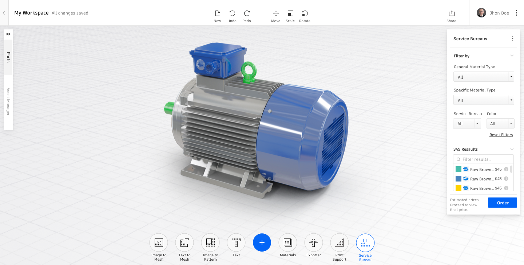
Task: Undo the last action
Action: click(232, 16)
